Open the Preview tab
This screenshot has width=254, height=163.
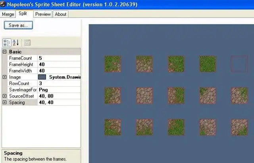(x=43, y=14)
